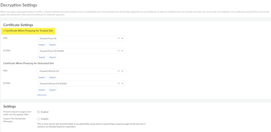This screenshot has height=132, width=271.
Task: Import an untrusted site RSA certificate
Action: pyautogui.click(x=42, y=77)
